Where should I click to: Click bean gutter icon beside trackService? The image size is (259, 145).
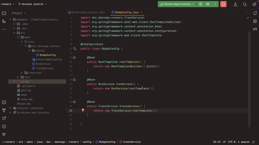tap(74, 102)
